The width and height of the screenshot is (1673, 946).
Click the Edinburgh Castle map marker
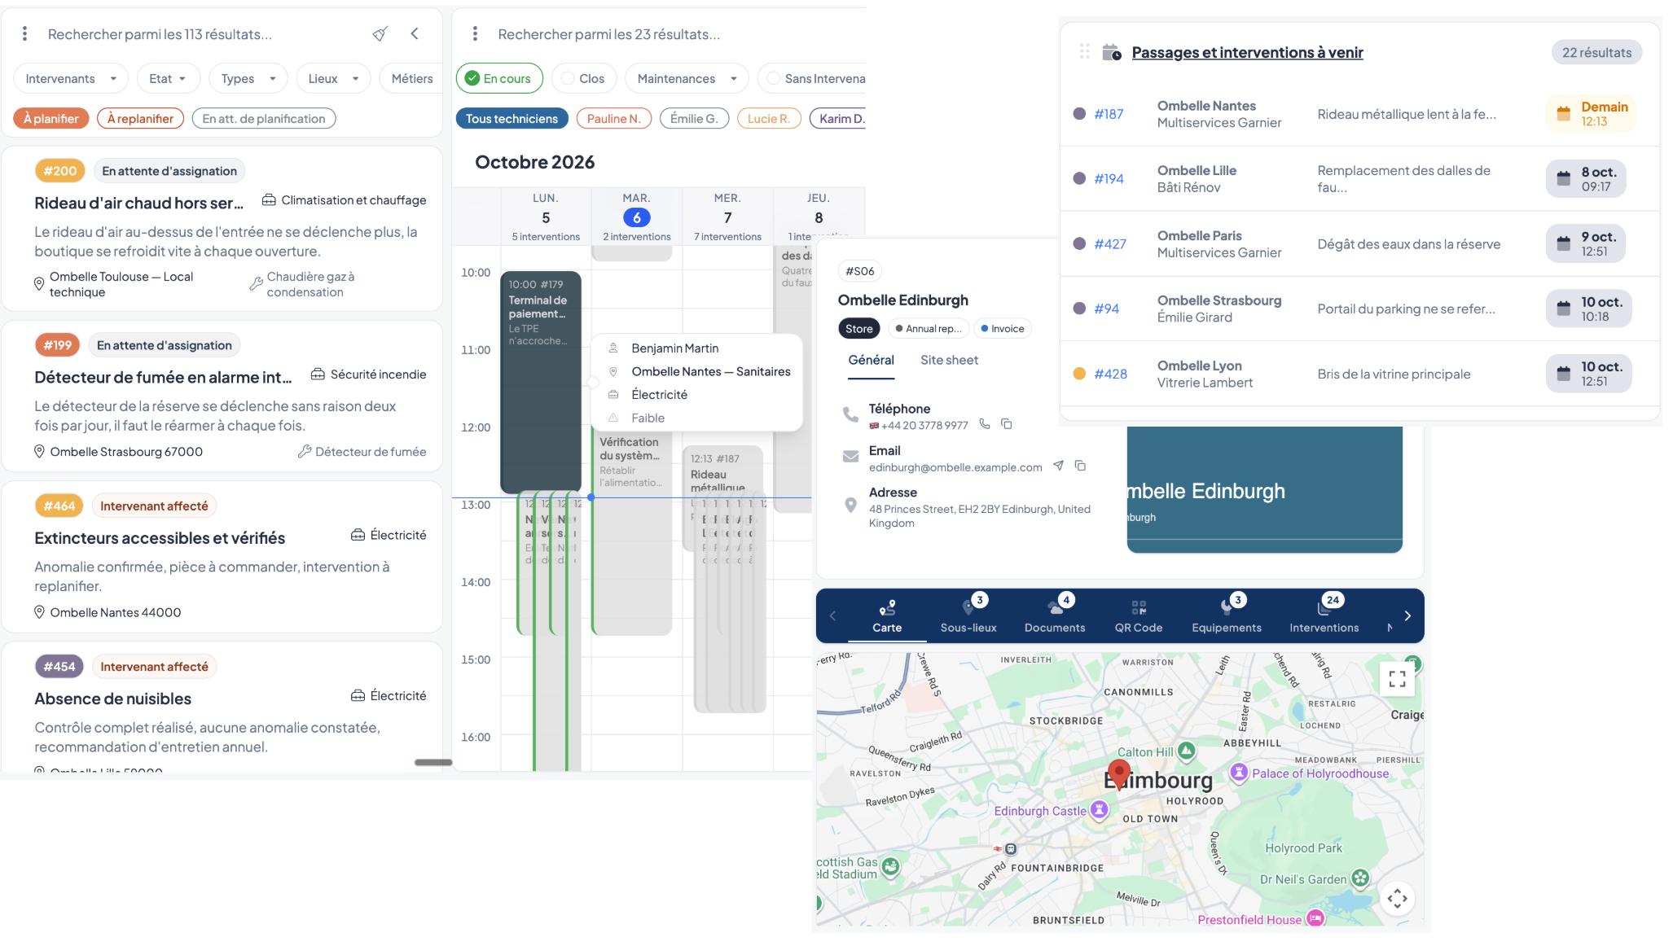1099,809
